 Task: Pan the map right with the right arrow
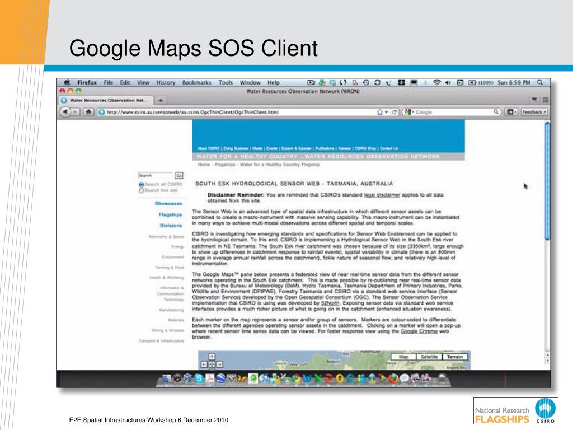point(219,364)
